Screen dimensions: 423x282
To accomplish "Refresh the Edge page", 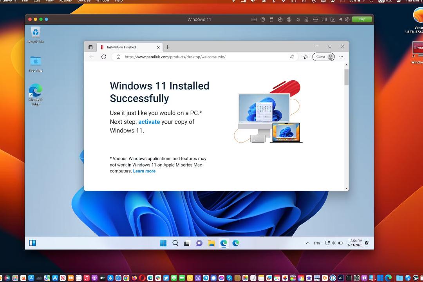I will (103, 57).
